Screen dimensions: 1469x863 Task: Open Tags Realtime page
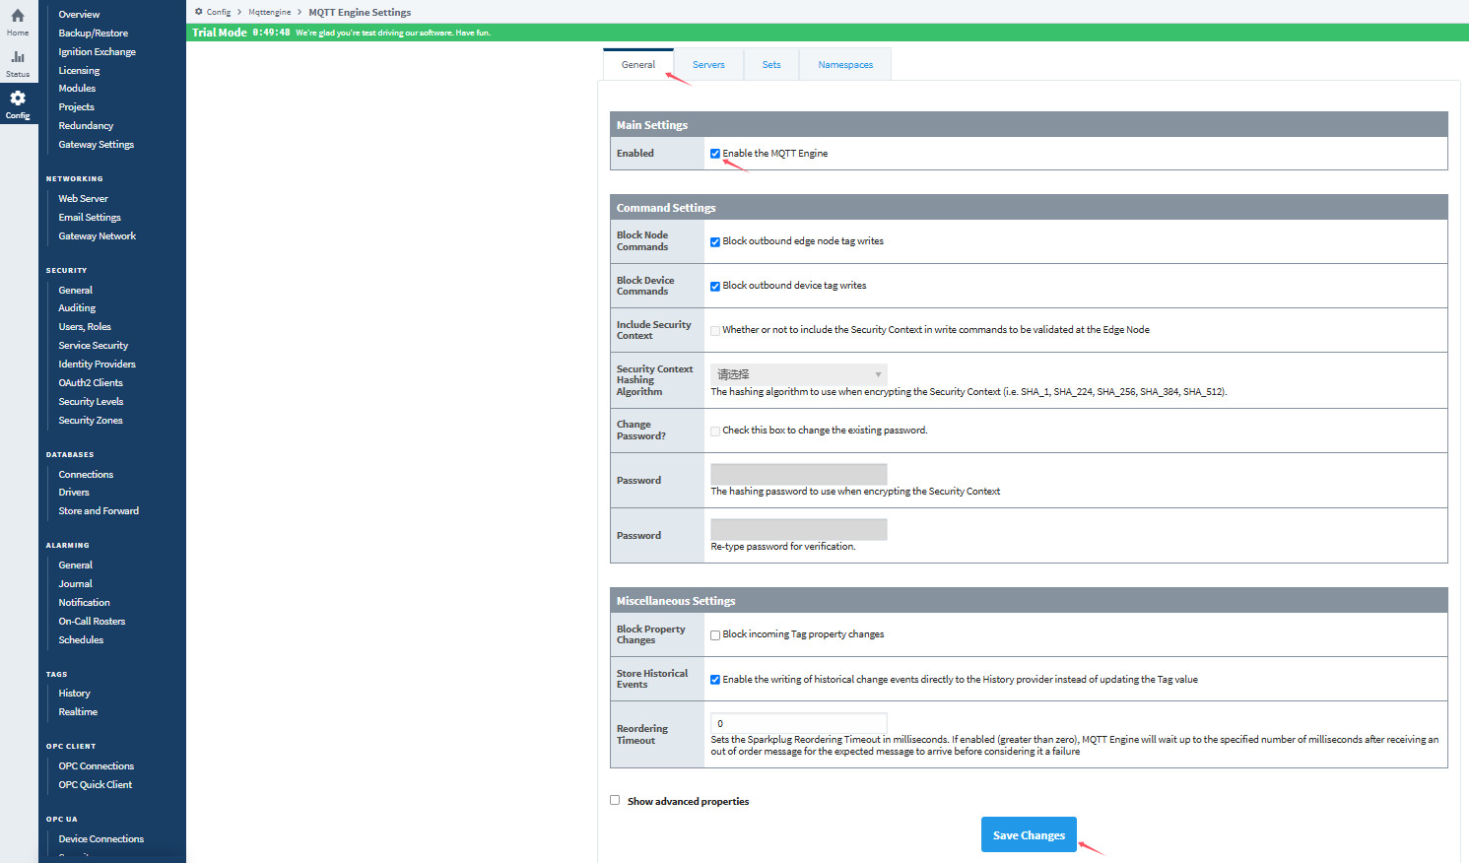(78, 712)
